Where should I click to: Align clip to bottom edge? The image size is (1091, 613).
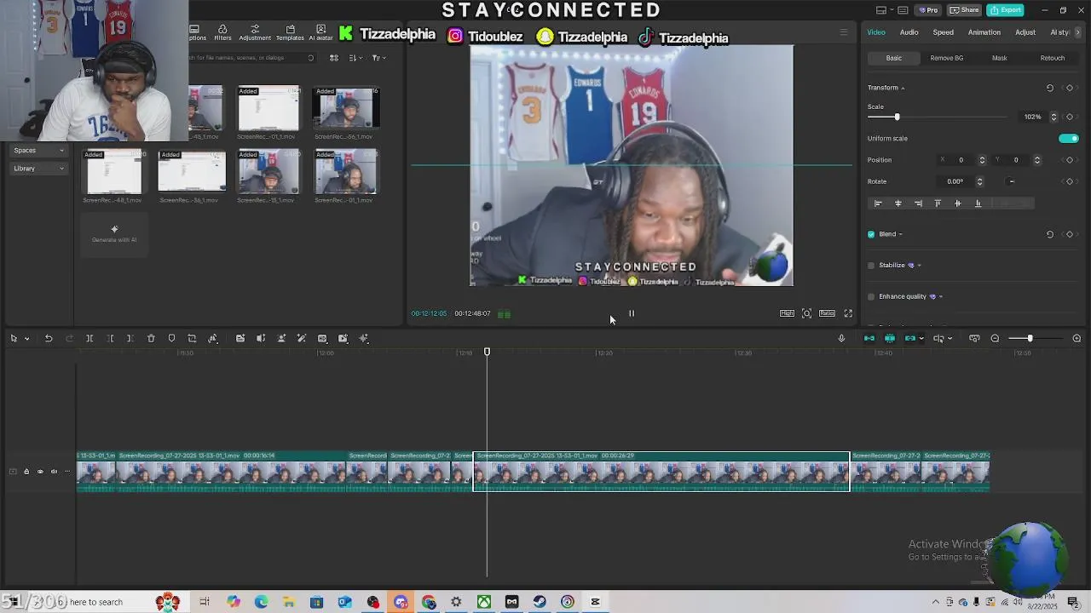pyautogui.click(x=978, y=203)
